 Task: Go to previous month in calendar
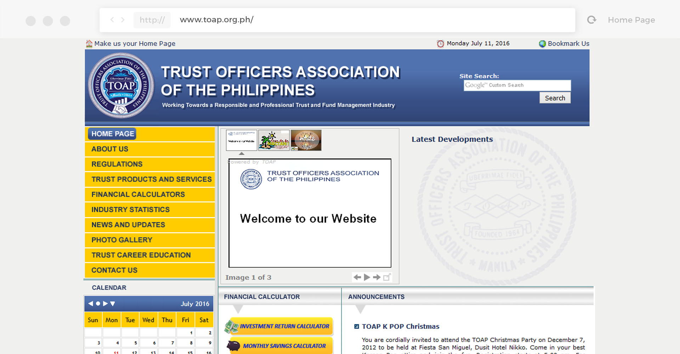(x=91, y=303)
